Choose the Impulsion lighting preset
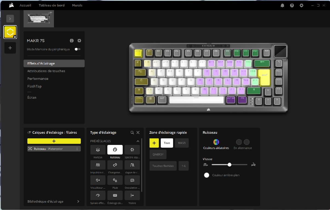Screen dimensions: 330x210 point(98,165)
